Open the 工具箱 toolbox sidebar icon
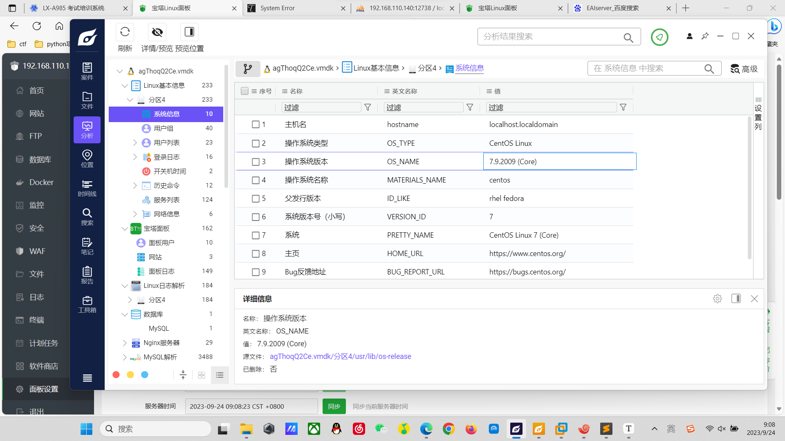785x441 pixels. coord(87,304)
